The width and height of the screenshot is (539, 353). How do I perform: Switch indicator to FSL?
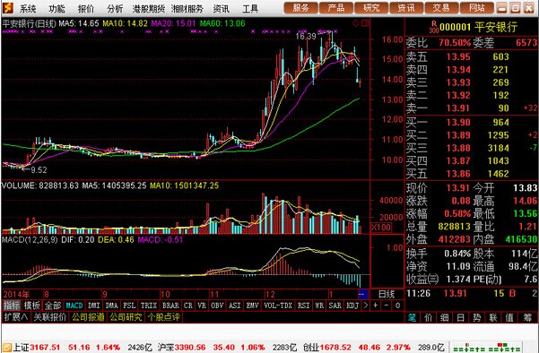(x=129, y=306)
